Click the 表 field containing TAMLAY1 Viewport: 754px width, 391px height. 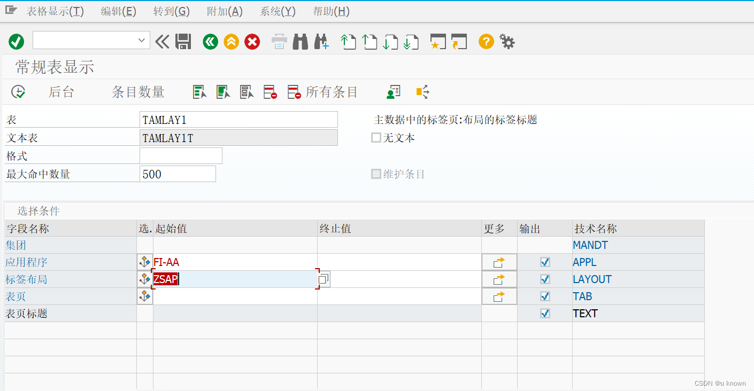(238, 120)
